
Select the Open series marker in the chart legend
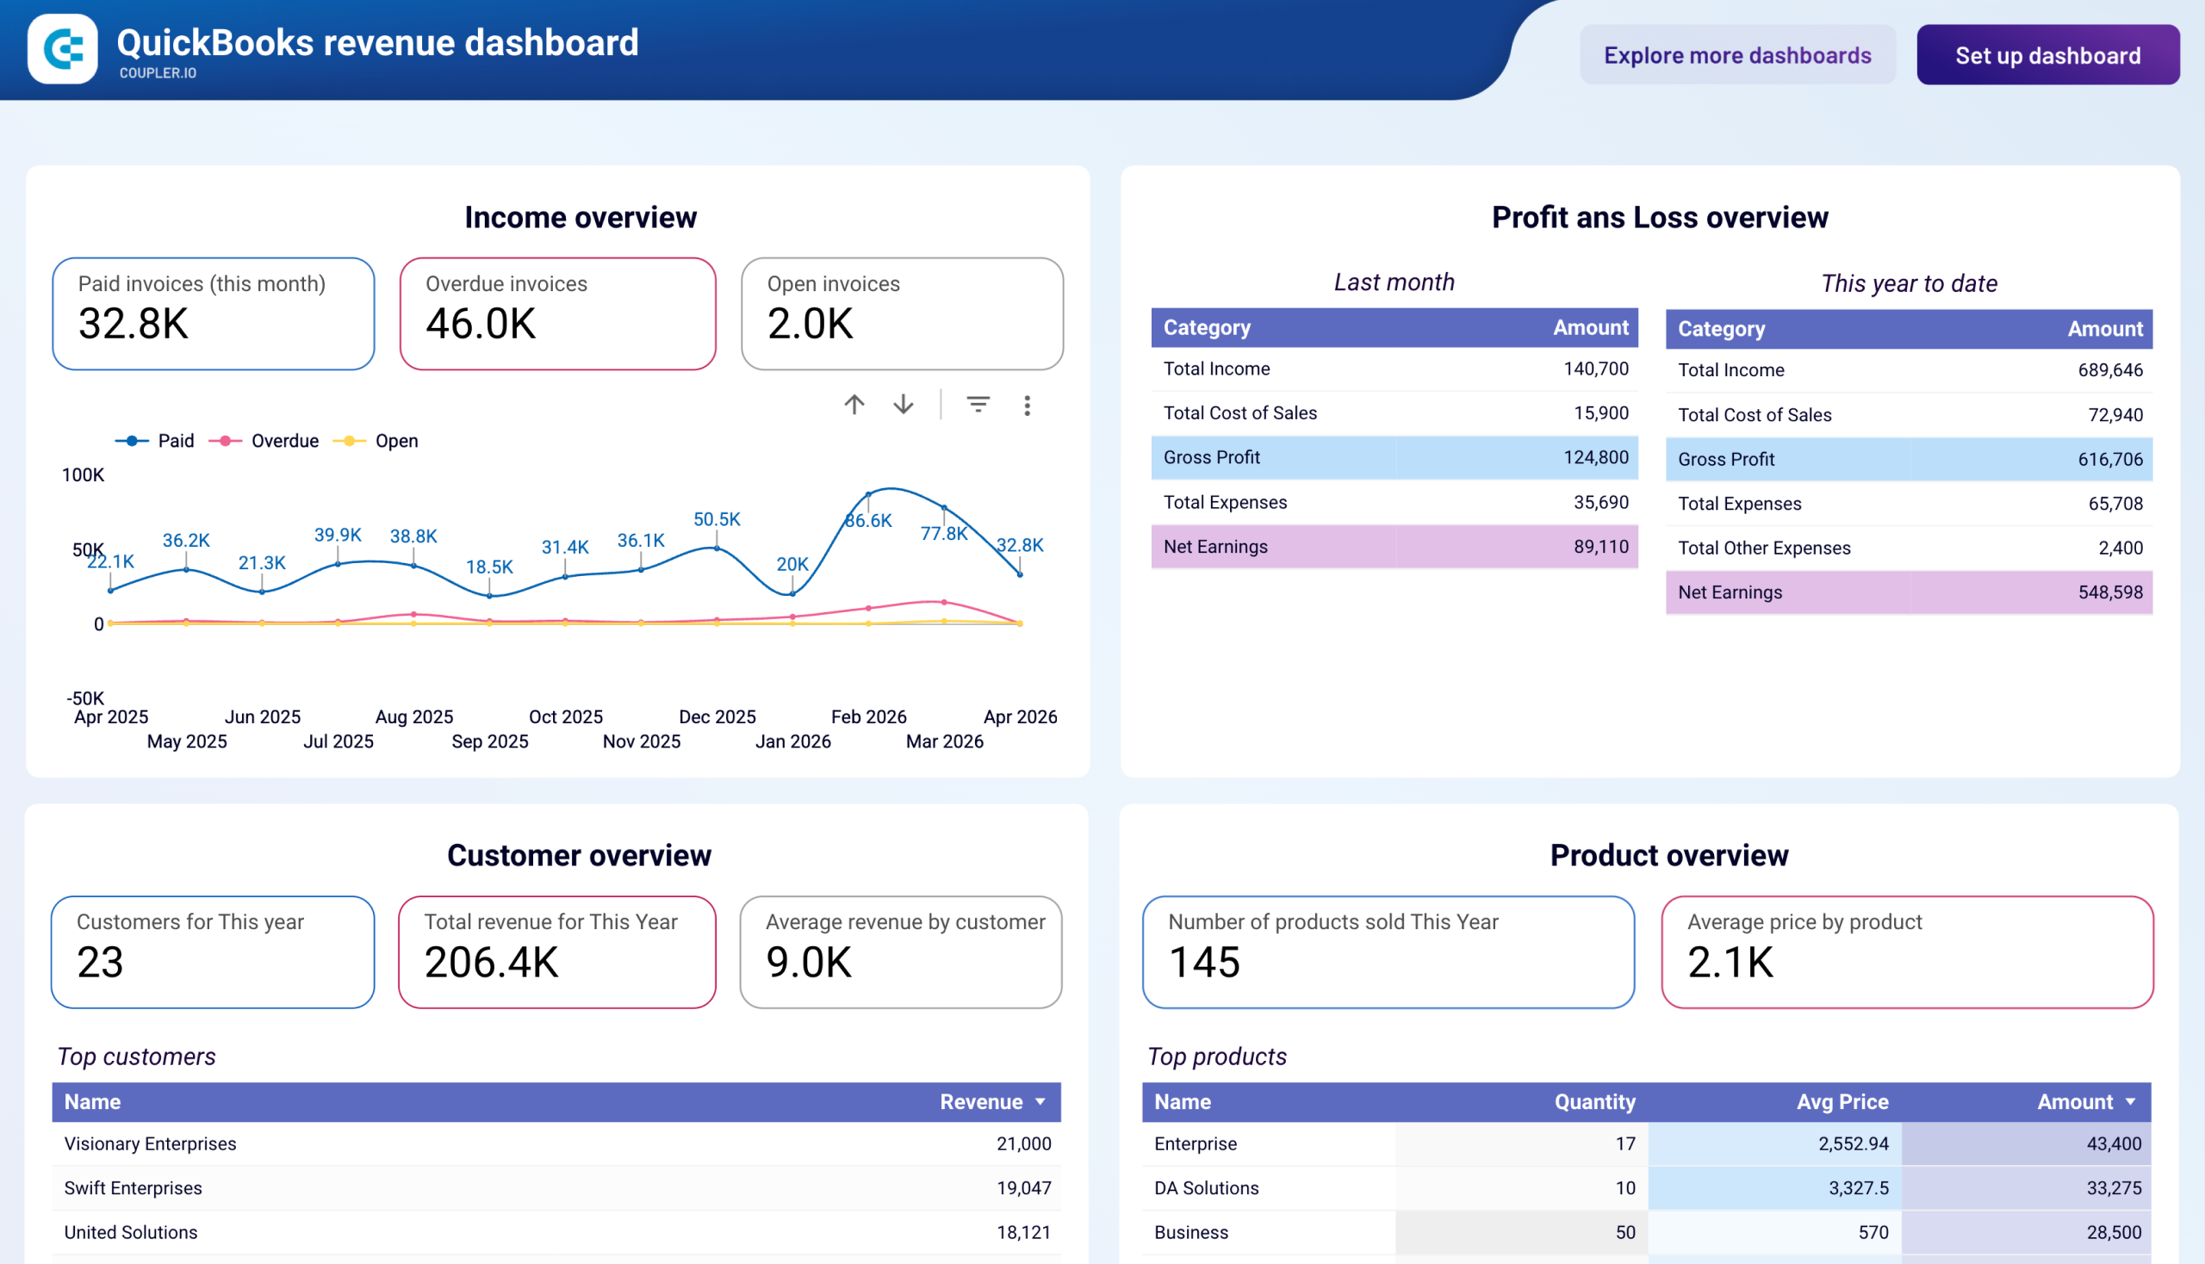(x=350, y=441)
